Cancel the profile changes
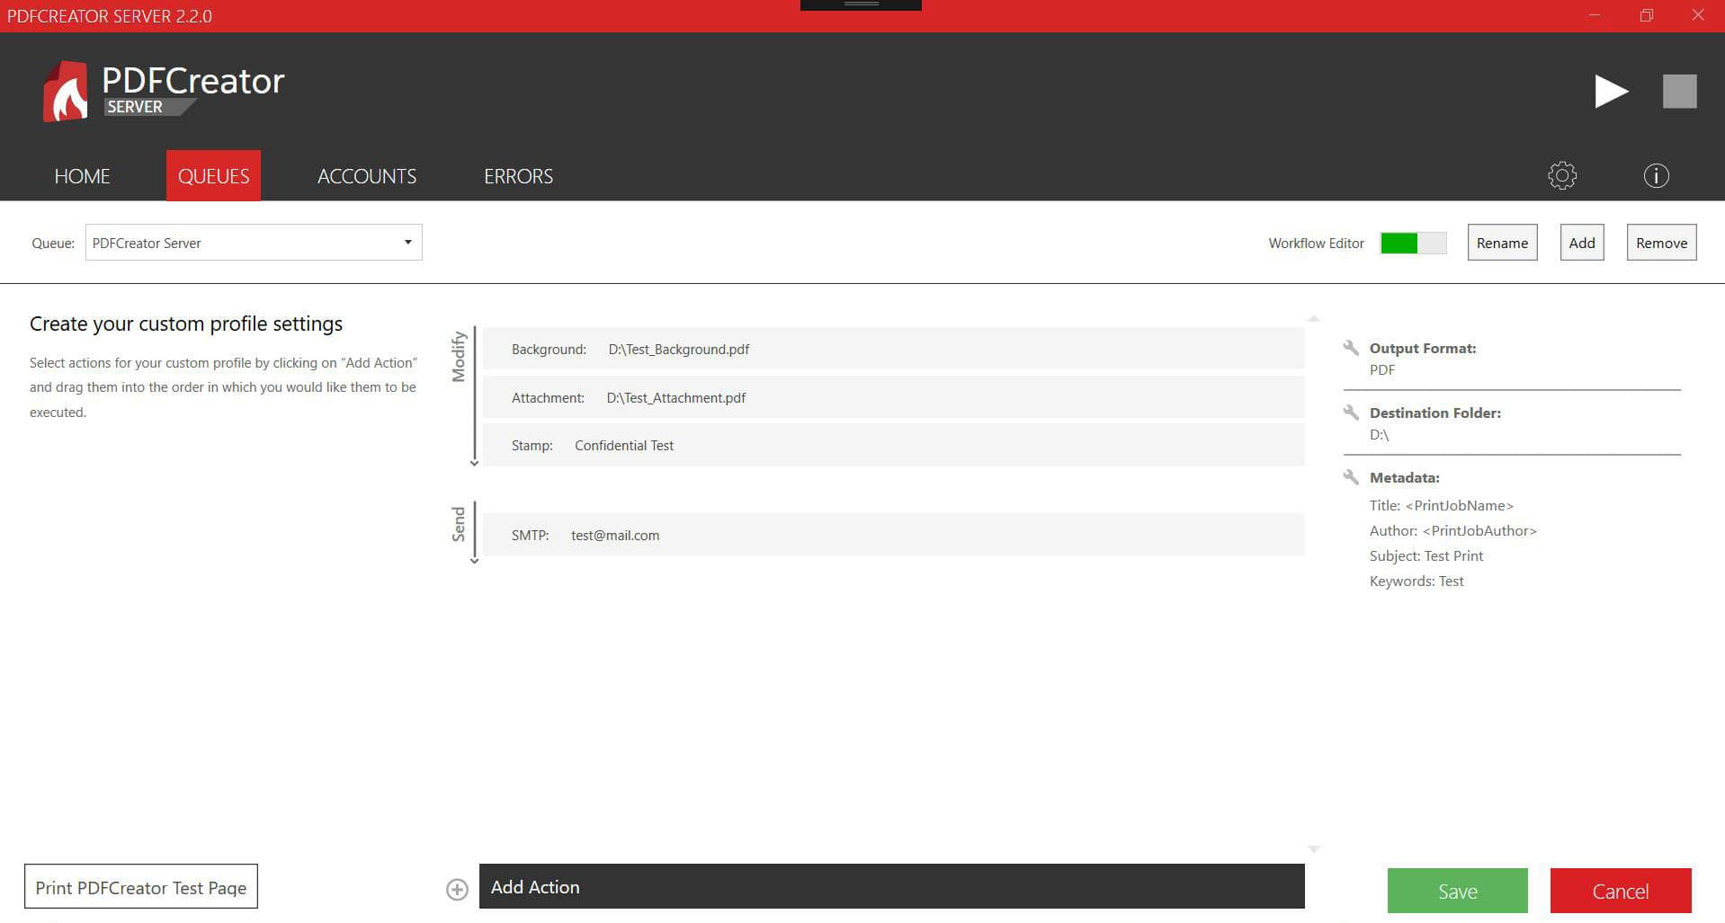This screenshot has width=1725, height=923. click(1621, 891)
